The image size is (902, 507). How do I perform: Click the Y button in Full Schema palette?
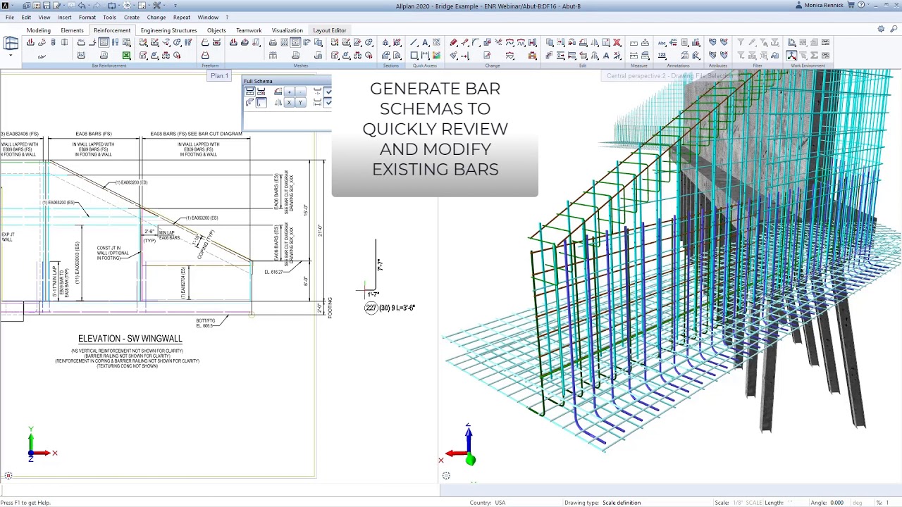[x=300, y=103]
